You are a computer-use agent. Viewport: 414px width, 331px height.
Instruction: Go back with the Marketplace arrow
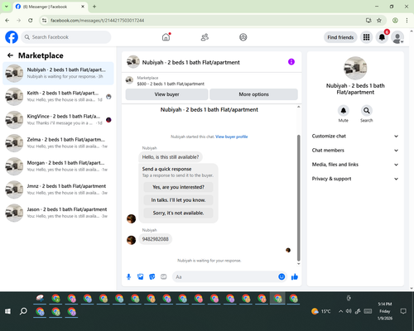(x=10, y=55)
